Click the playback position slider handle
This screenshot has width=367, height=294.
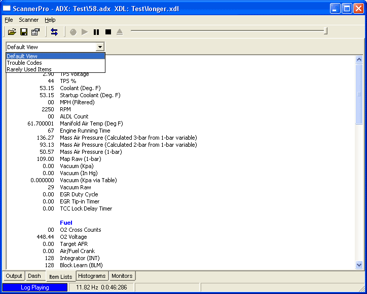tap(325, 31)
